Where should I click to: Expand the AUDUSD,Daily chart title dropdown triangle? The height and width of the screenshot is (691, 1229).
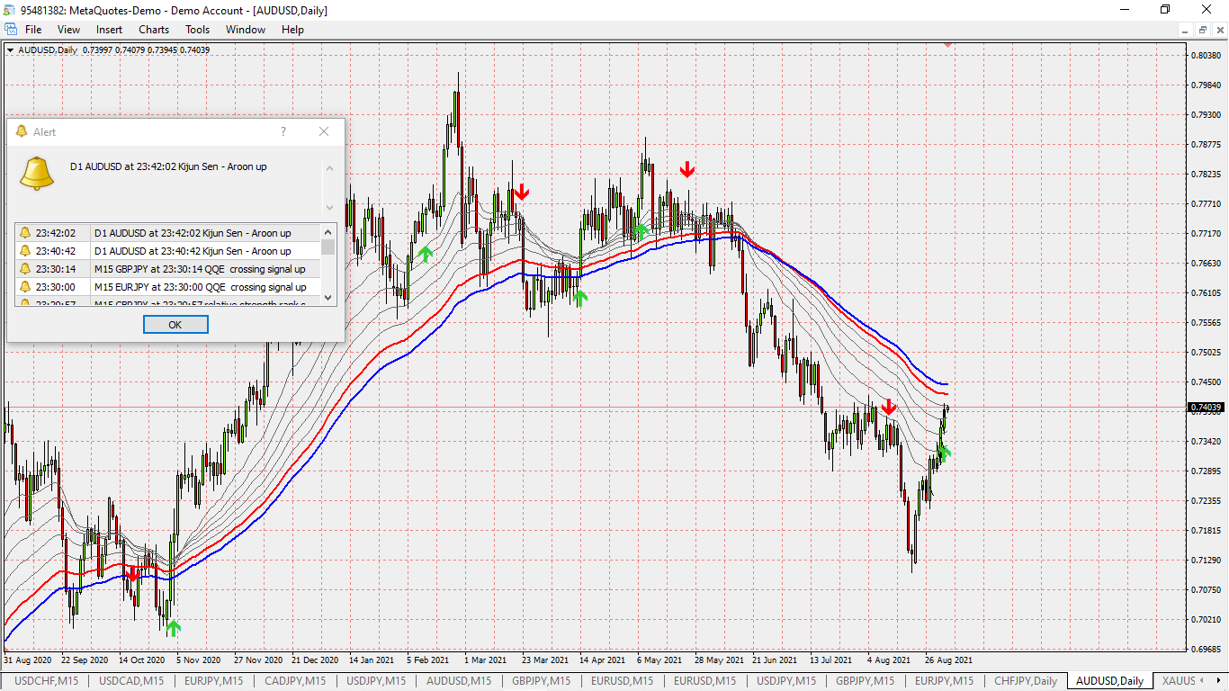click(10, 49)
